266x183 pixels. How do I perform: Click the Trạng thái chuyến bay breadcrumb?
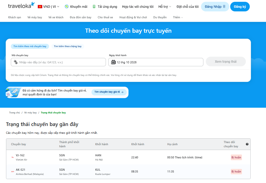coord(53,112)
